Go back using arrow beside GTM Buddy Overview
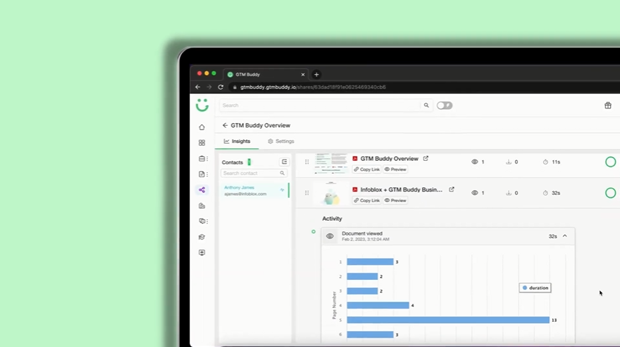 click(225, 126)
